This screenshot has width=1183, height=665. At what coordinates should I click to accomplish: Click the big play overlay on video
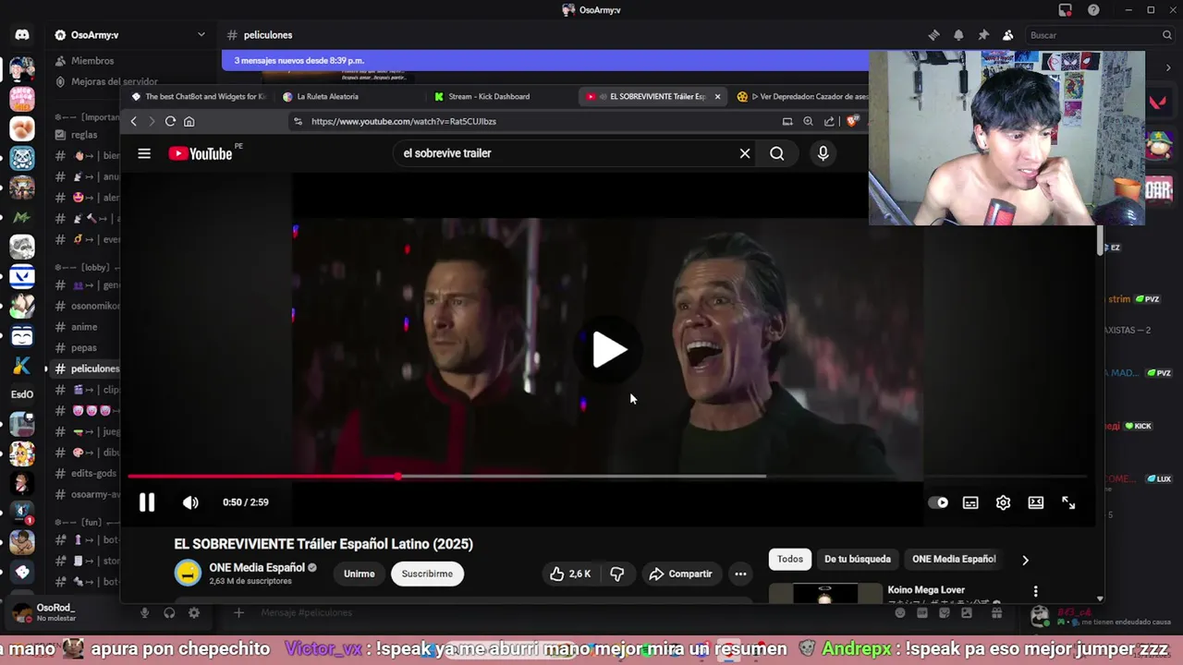click(x=609, y=350)
